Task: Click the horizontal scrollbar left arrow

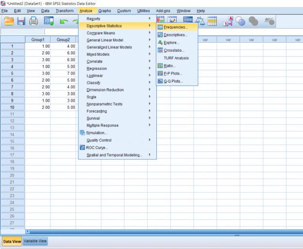Action: point(28,232)
